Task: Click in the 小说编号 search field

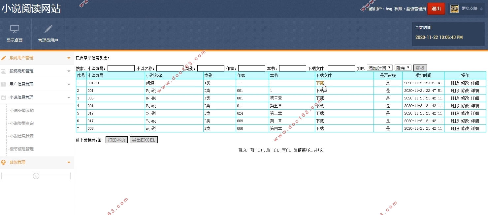Action: 121,68
